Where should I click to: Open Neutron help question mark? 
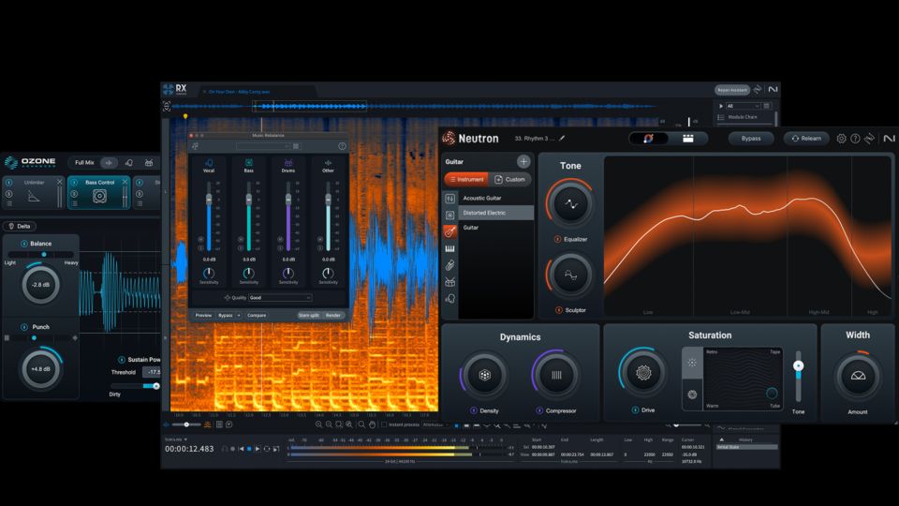tap(855, 139)
